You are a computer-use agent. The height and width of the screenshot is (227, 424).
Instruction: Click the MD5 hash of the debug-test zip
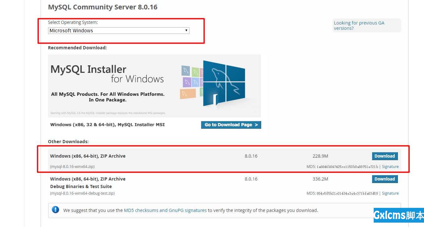[347, 193]
